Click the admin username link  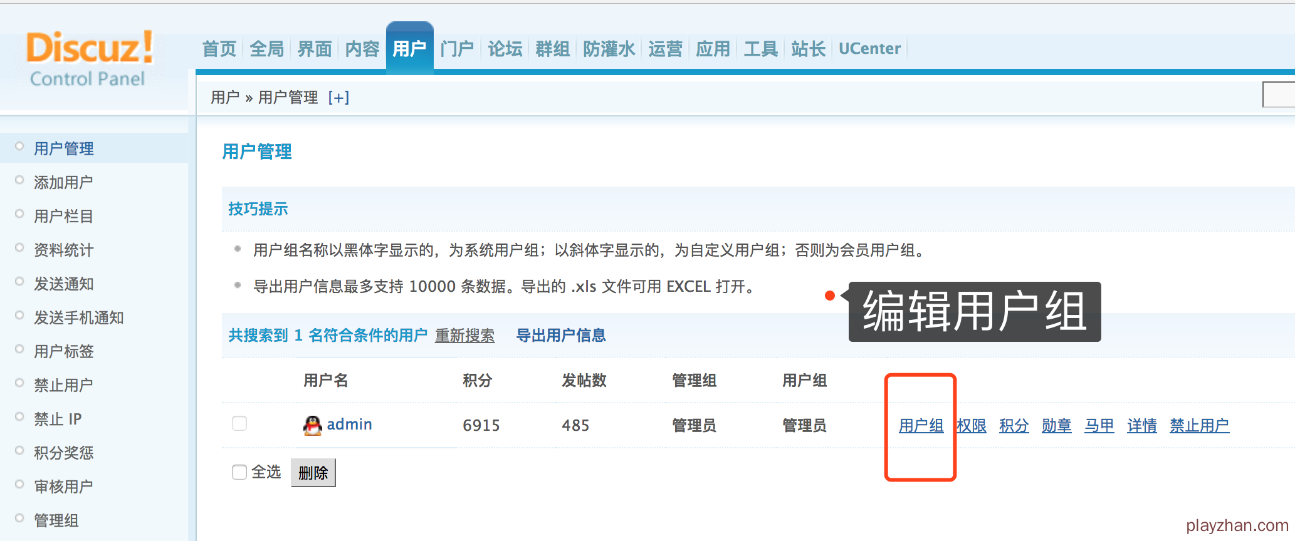349,425
